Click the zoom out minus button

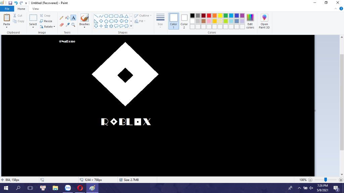click(x=310, y=180)
